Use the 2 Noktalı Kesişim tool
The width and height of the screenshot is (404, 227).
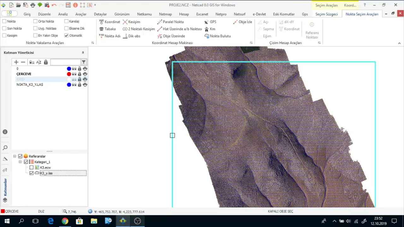139,29
